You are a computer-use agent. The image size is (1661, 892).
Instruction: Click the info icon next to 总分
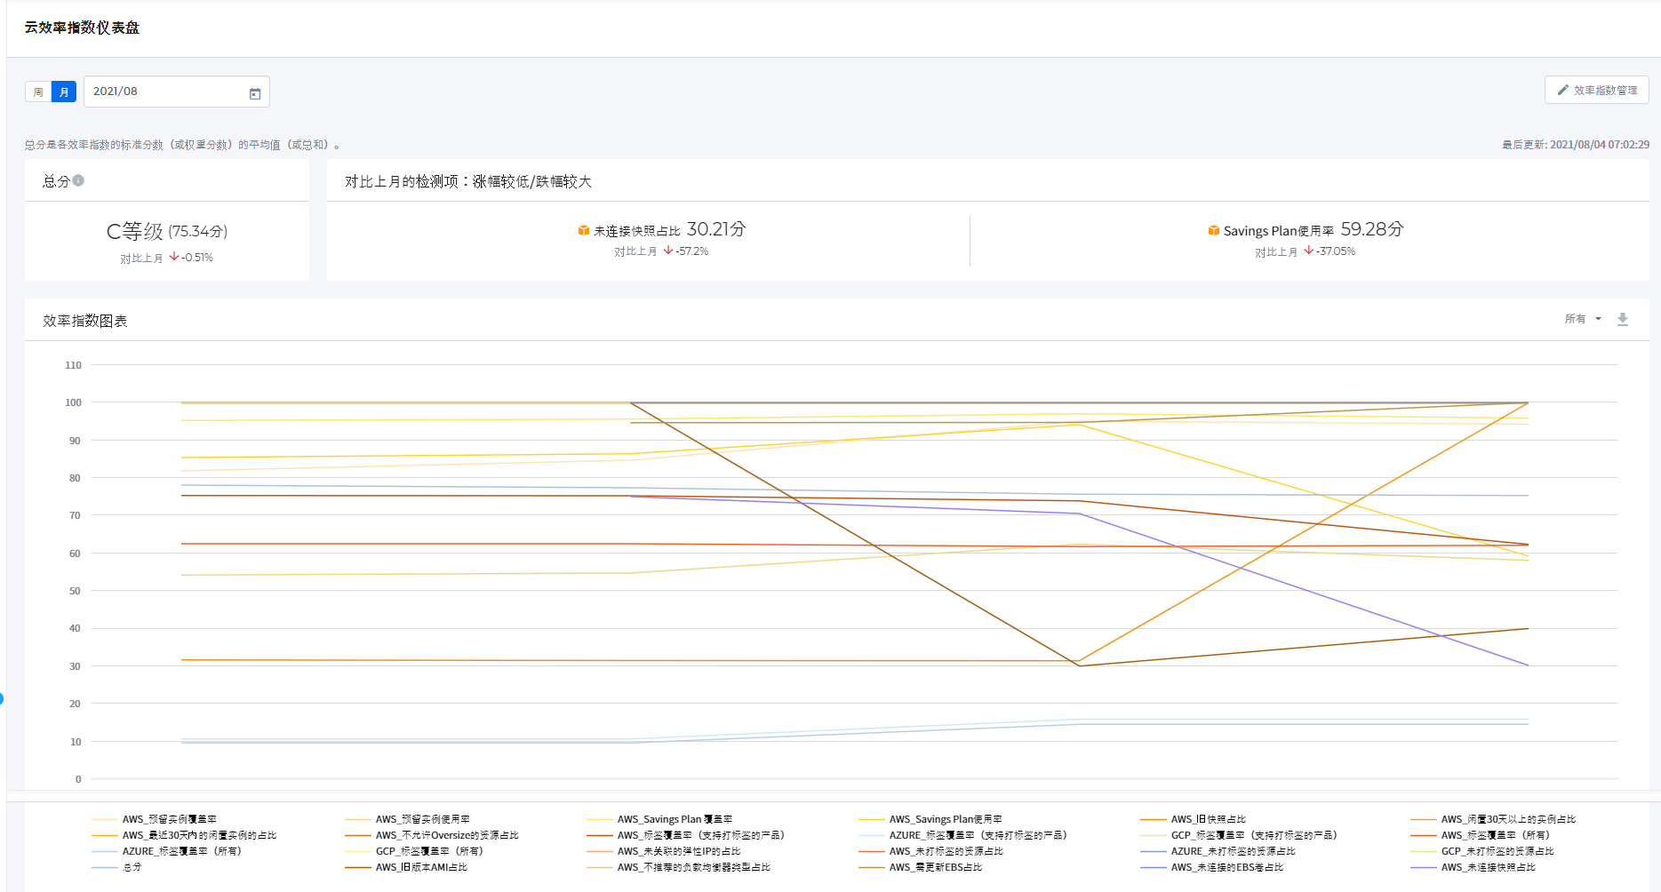78,180
